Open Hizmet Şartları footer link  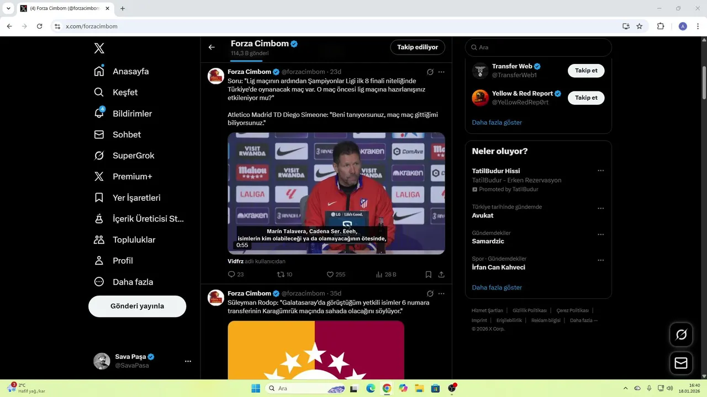pyautogui.click(x=487, y=310)
